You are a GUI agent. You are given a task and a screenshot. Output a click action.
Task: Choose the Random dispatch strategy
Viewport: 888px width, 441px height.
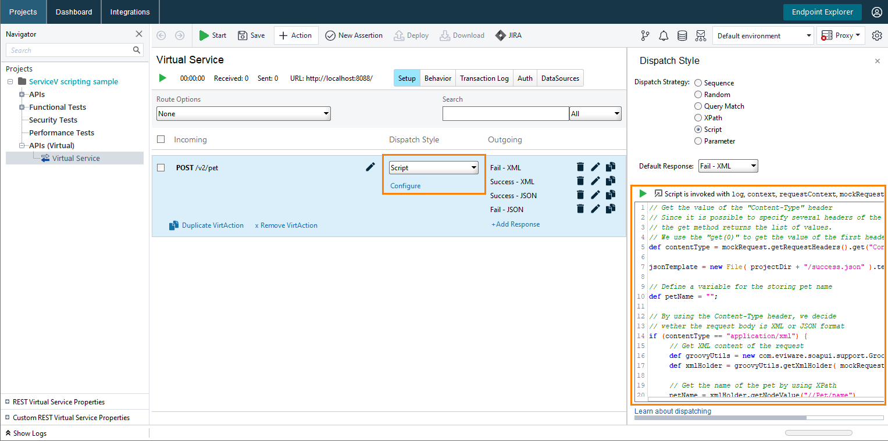(x=698, y=94)
